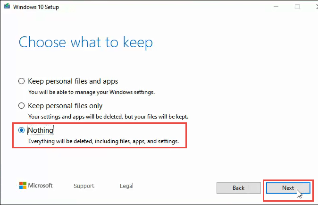Screen dimensions: 318x205
Task: Minimize the Windows 10 Setup window
Action: coord(276,7)
